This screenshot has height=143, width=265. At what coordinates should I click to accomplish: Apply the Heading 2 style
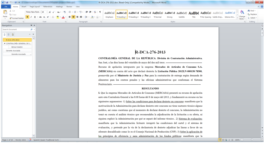click(x=133, y=14)
